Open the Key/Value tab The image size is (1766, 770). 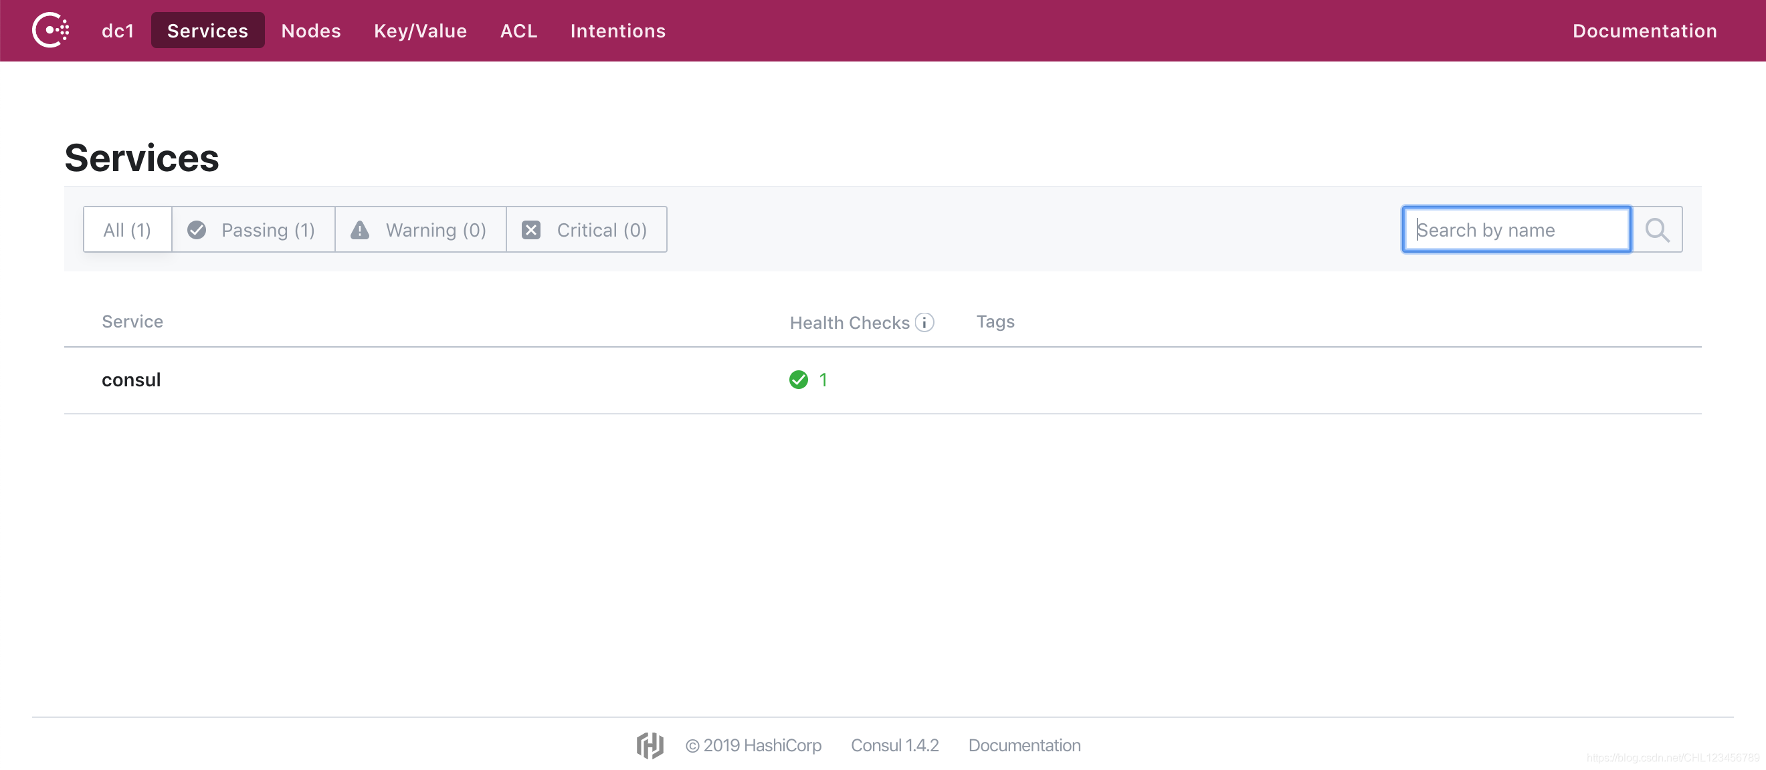pyautogui.click(x=419, y=31)
